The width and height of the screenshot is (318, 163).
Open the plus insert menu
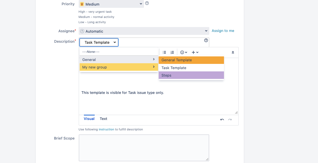pos(195,52)
